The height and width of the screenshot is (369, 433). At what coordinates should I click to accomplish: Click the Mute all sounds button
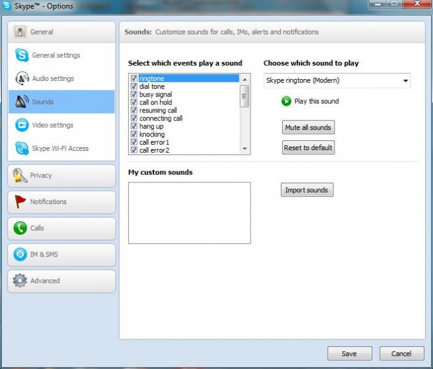point(308,127)
